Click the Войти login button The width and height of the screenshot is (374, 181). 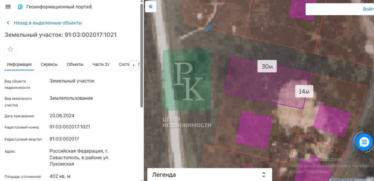click(x=368, y=9)
